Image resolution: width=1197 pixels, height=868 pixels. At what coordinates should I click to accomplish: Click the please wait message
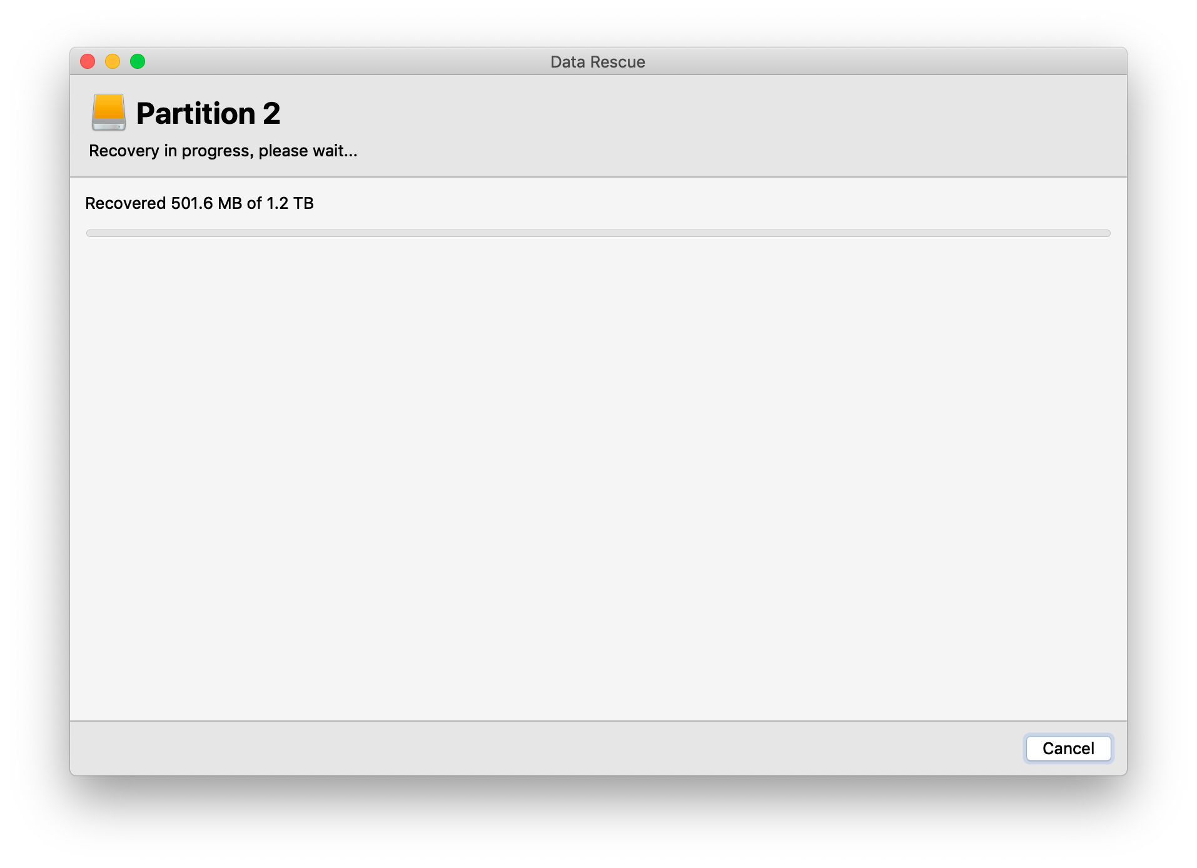point(308,151)
